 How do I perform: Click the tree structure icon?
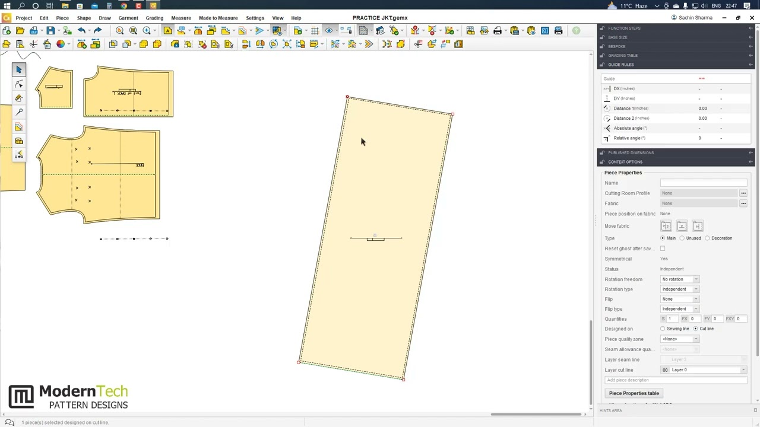click(67, 30)
